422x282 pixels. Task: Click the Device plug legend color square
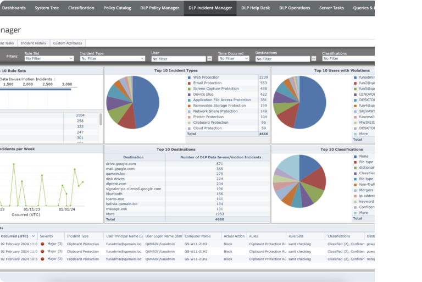(189, 95)
